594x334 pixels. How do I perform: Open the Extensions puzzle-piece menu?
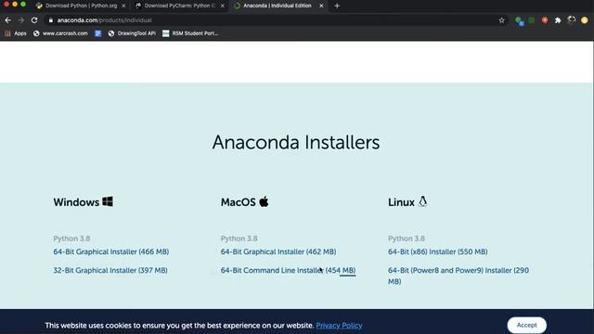558,20
